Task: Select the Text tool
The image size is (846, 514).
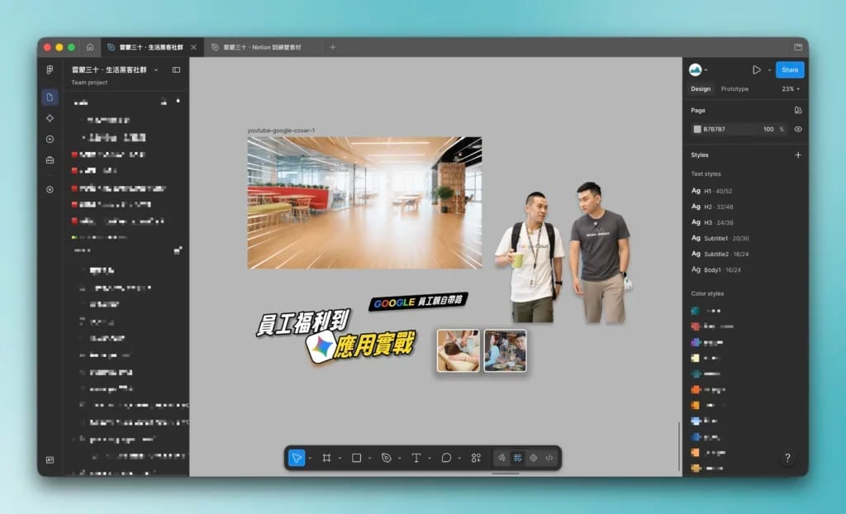Action: point(416,458)
